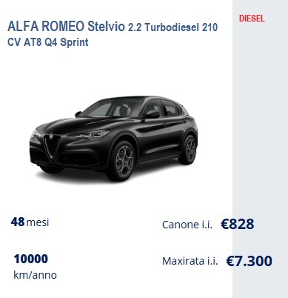The width and height of the screenshot is (288, 298).
Task: Click the 2.2 Turbodiesel 210 version text
Action: pyautogui.click(x=173, y=27)
